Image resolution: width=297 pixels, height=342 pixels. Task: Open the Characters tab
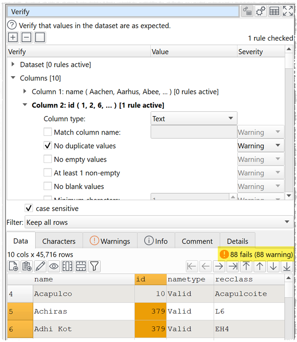point(59,241)
